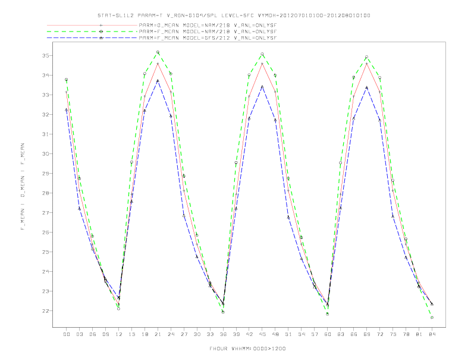Click x-axis forecast hour label 21
This screenshot has width=471, height=364.
(158, 334)
